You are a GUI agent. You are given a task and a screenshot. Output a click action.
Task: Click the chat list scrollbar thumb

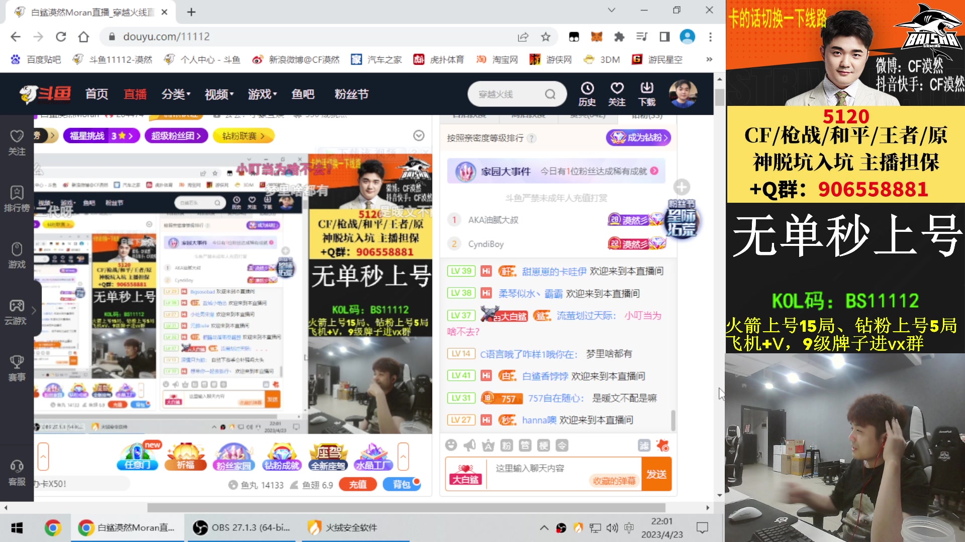point(673,421)
